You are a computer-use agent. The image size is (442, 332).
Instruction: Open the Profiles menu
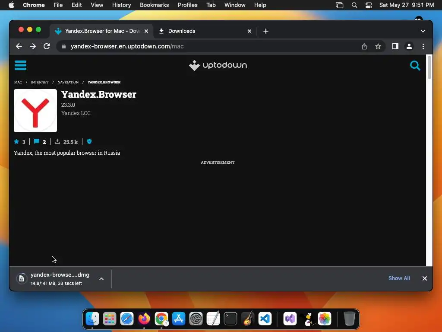[187, 5]
